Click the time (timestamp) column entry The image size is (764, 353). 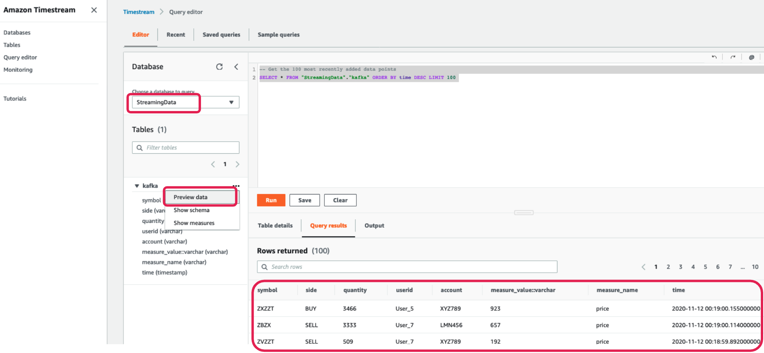(x=165, y=273)
